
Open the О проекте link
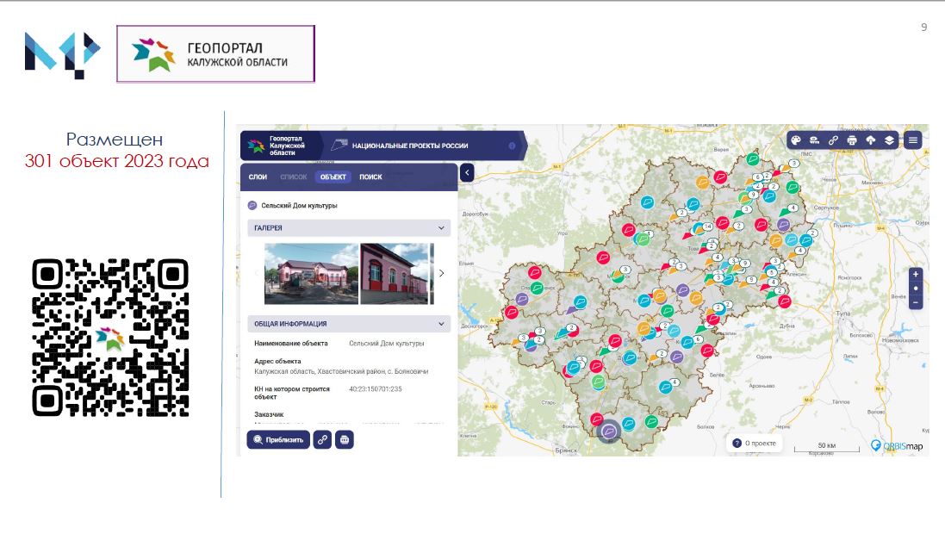(754, 443)
